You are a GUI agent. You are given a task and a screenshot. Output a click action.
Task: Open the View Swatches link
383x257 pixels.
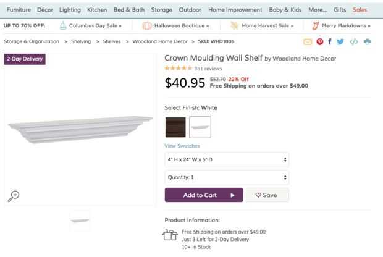(182, 146)
